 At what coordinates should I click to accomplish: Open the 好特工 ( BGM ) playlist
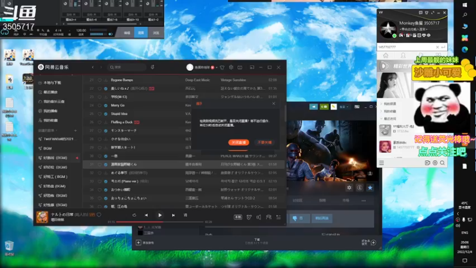tap(53, 176)
